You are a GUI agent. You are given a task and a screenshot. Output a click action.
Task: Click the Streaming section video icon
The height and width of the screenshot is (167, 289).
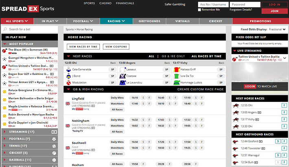pyautogui.click(x=54, y=132)
